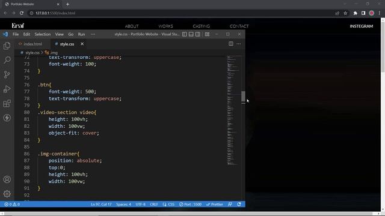Image resolution: width=385 pixels, height=216 pixels.
Task: Toggle the primary side bar layout icon
Action: tap(185, 34)
